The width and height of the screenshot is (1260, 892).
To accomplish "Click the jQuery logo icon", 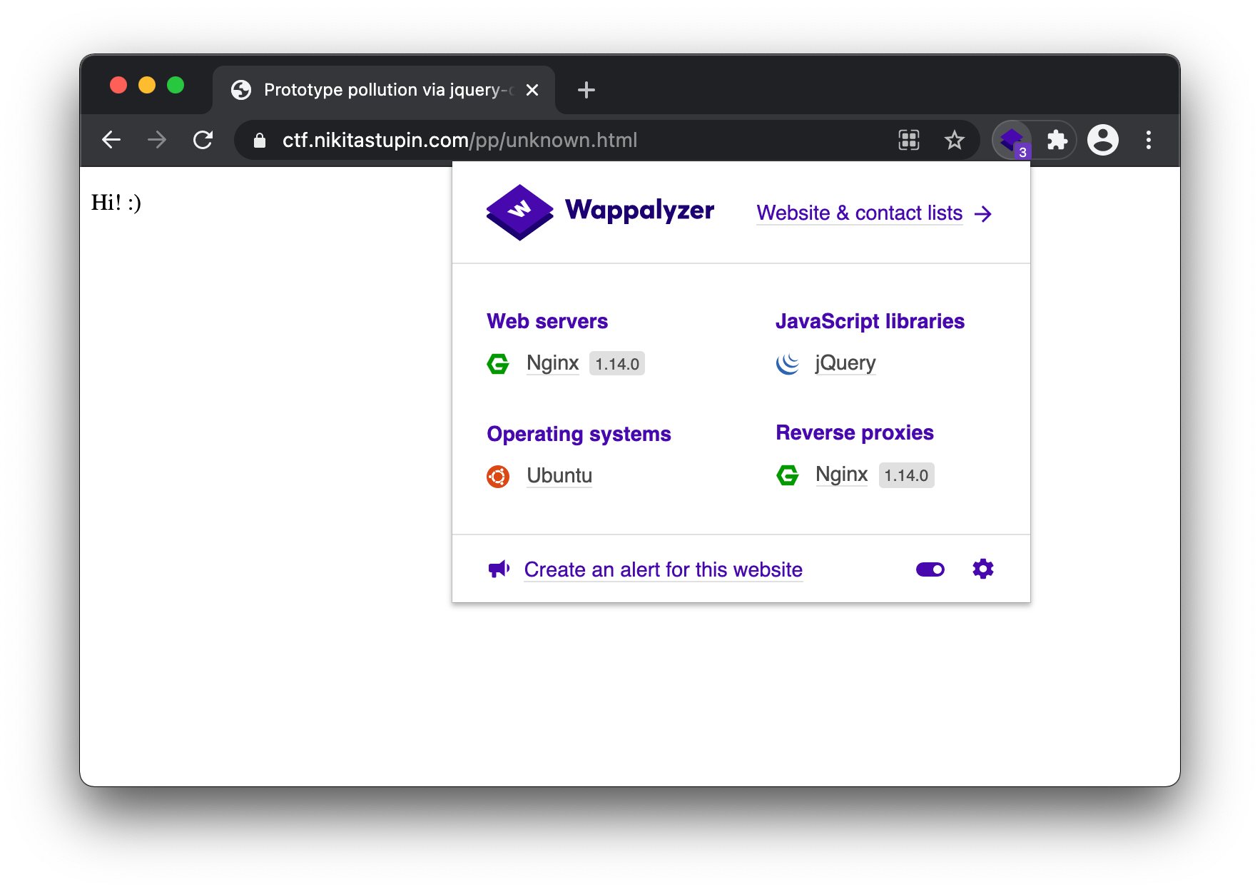I will tap(788, 364).
